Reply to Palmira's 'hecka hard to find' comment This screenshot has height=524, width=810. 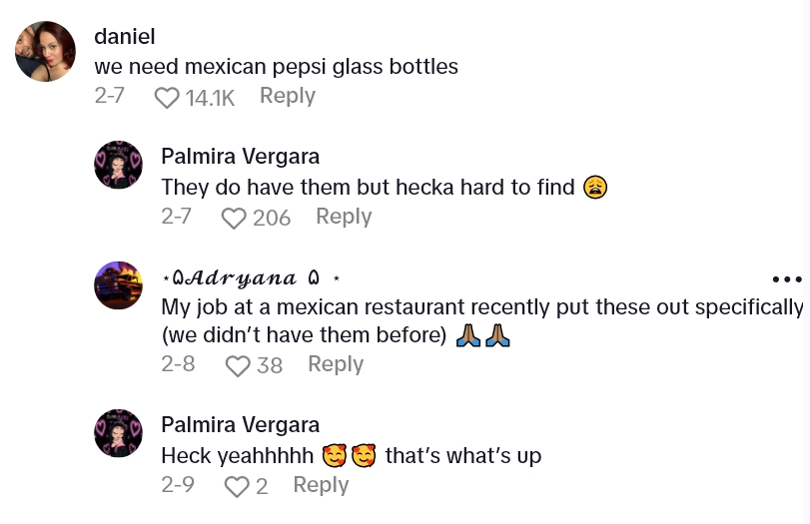[344, 217]
